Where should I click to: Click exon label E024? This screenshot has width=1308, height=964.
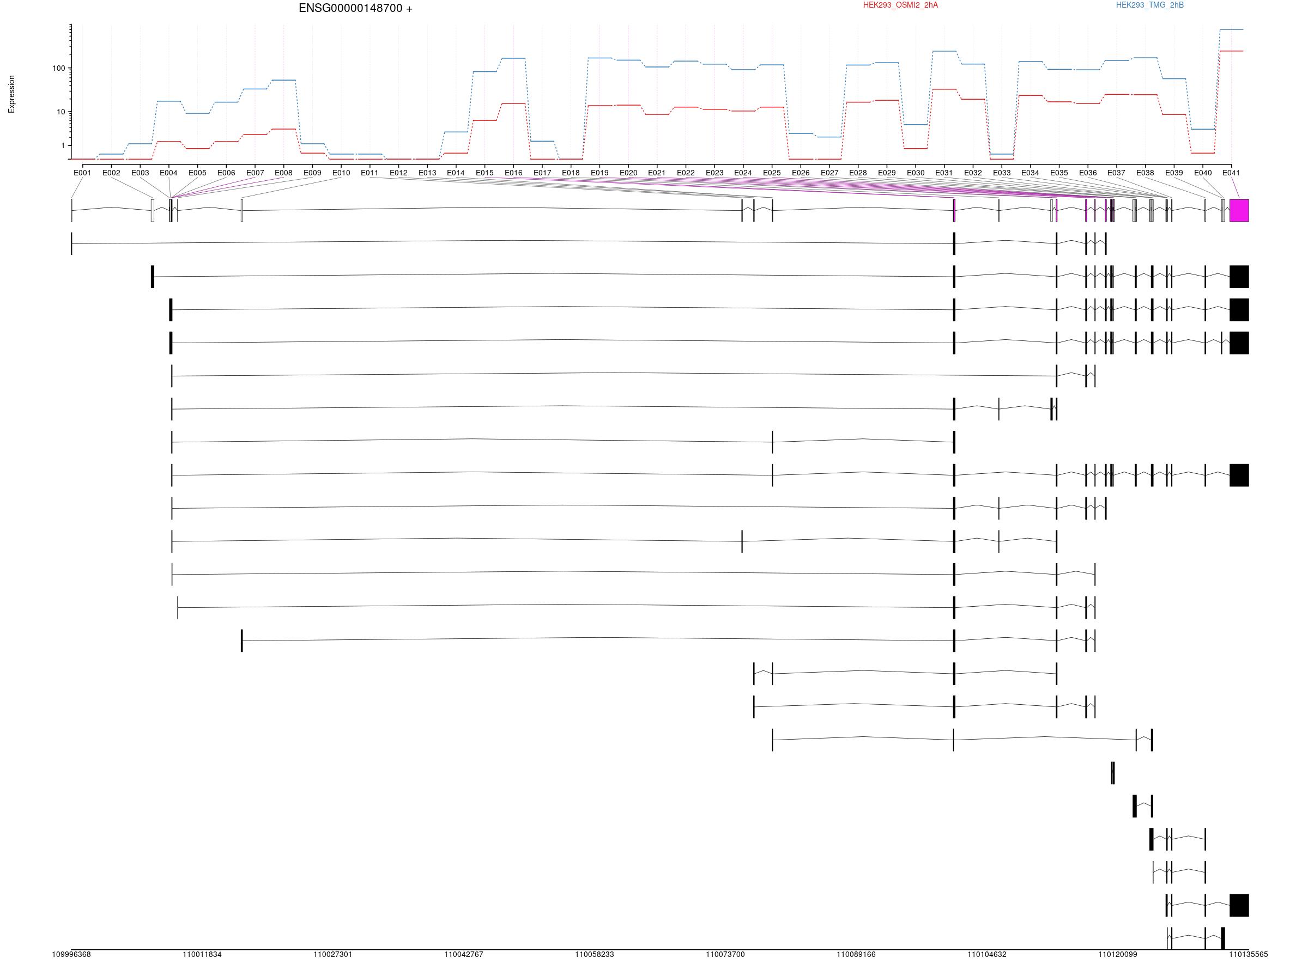(x=743, y=173)
